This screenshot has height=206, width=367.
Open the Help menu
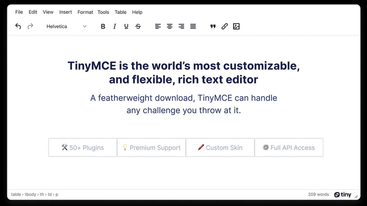pyautogui.click(x=137, y=12)
